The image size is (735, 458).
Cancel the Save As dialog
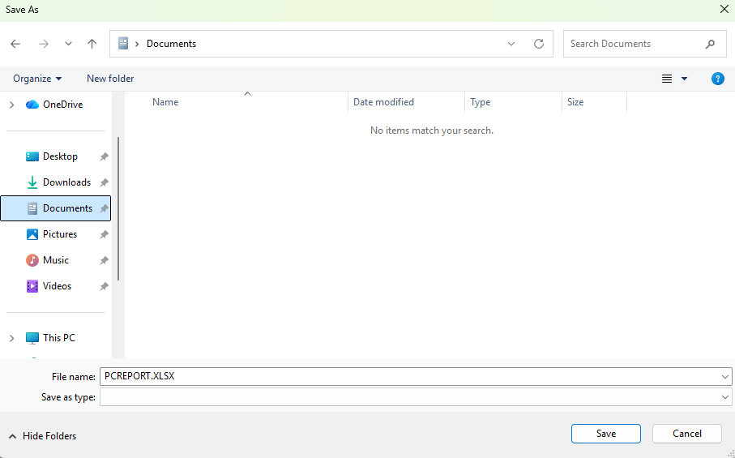686,434
